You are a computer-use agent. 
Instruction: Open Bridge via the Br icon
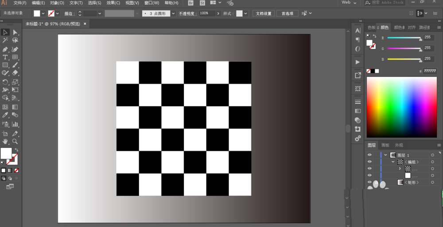[x=190, y=3]
